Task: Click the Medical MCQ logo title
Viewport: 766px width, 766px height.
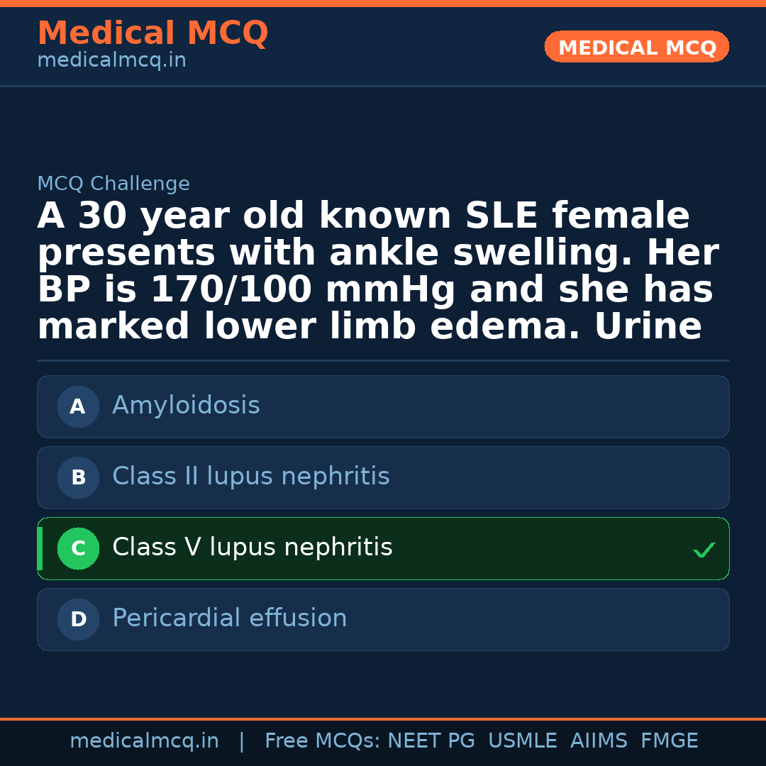Action: click(152, 33)
